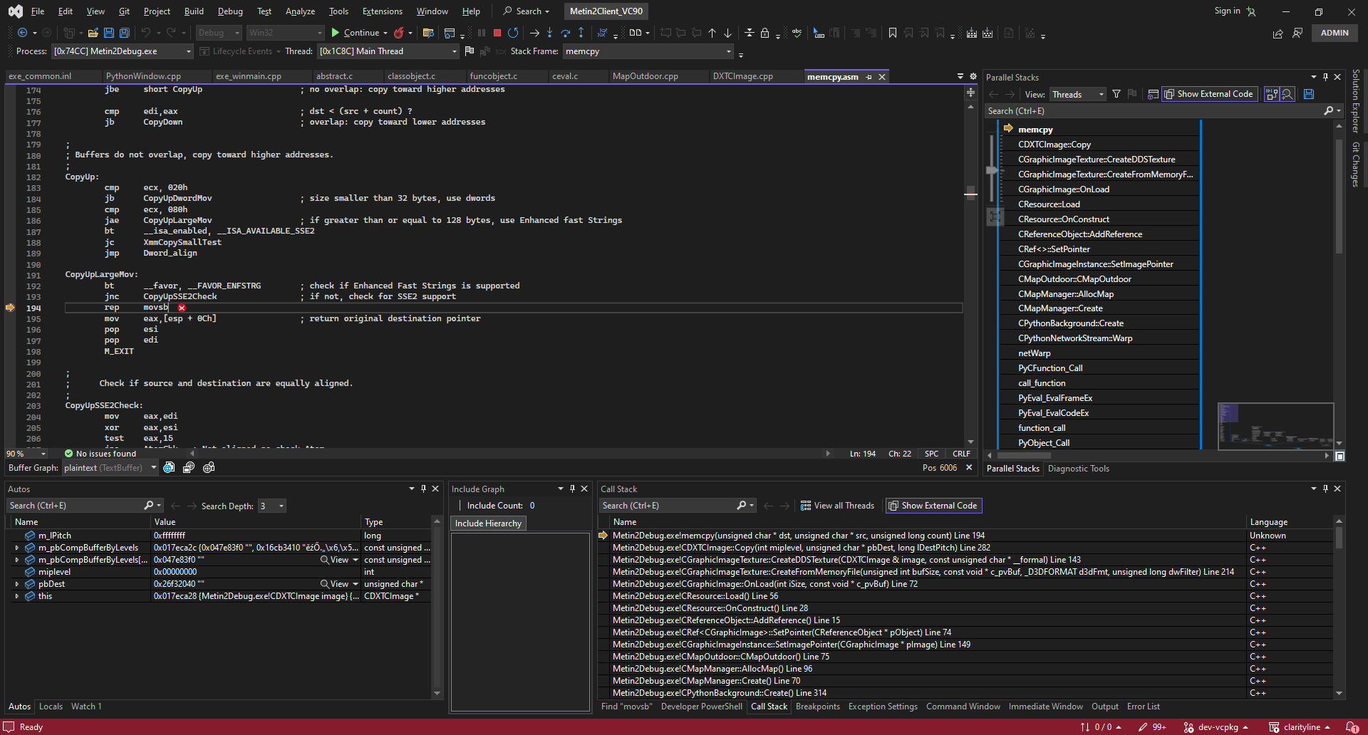Click the flag icon next to Main Thread
Viewport: 1368px width, 735px height.
(470, 51)
